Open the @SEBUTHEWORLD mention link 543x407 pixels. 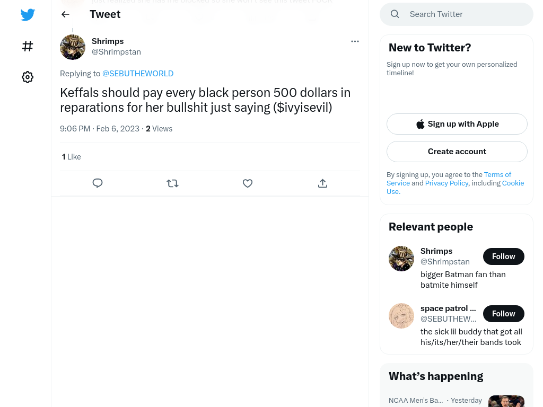pos(138,73)
